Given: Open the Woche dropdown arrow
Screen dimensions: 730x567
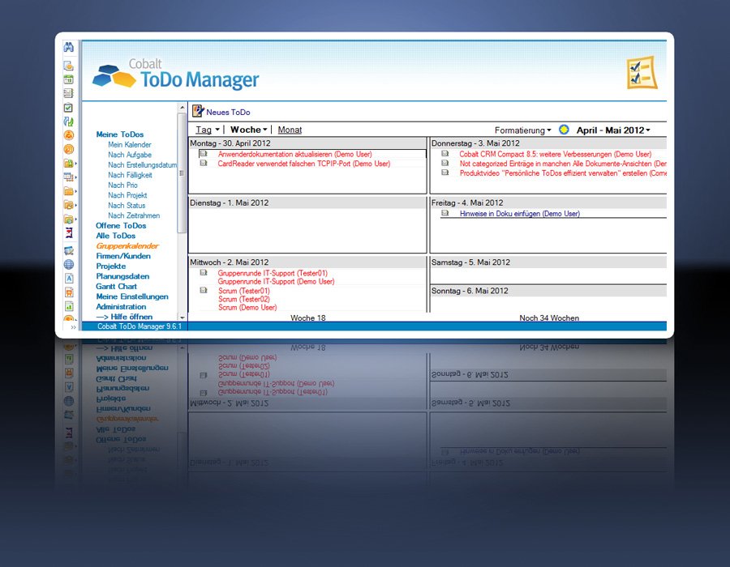Looking at the screenshot, I should click(265, 130).
